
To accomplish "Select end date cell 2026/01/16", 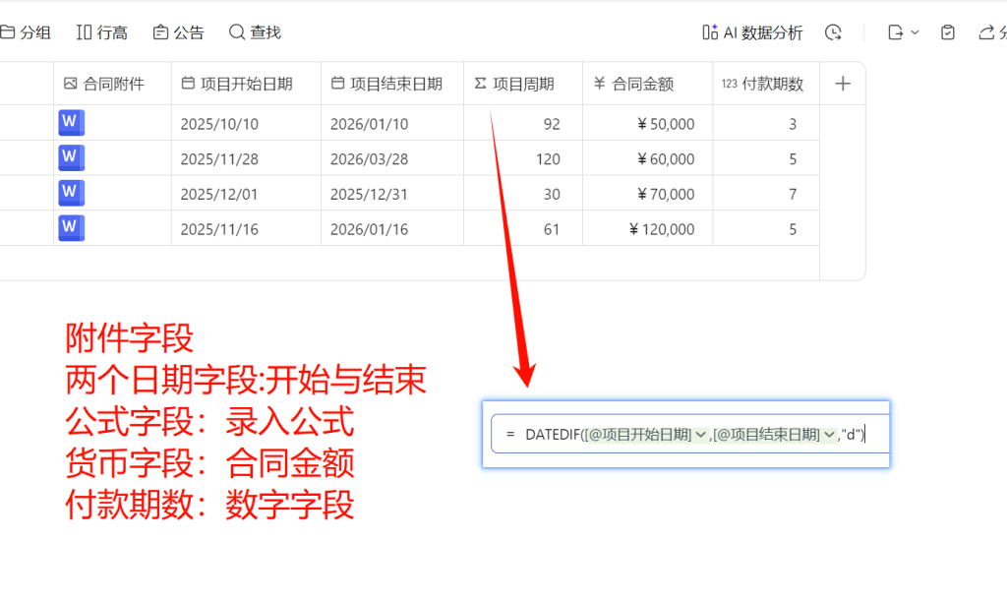I will (x=392, y=228).
